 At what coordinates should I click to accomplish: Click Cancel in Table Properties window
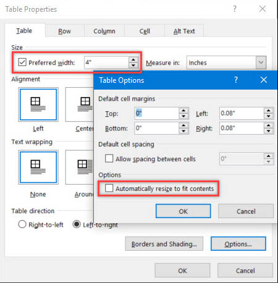coord(245,271)
